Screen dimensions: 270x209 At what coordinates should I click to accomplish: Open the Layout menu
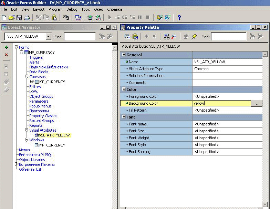coord(39,9)
